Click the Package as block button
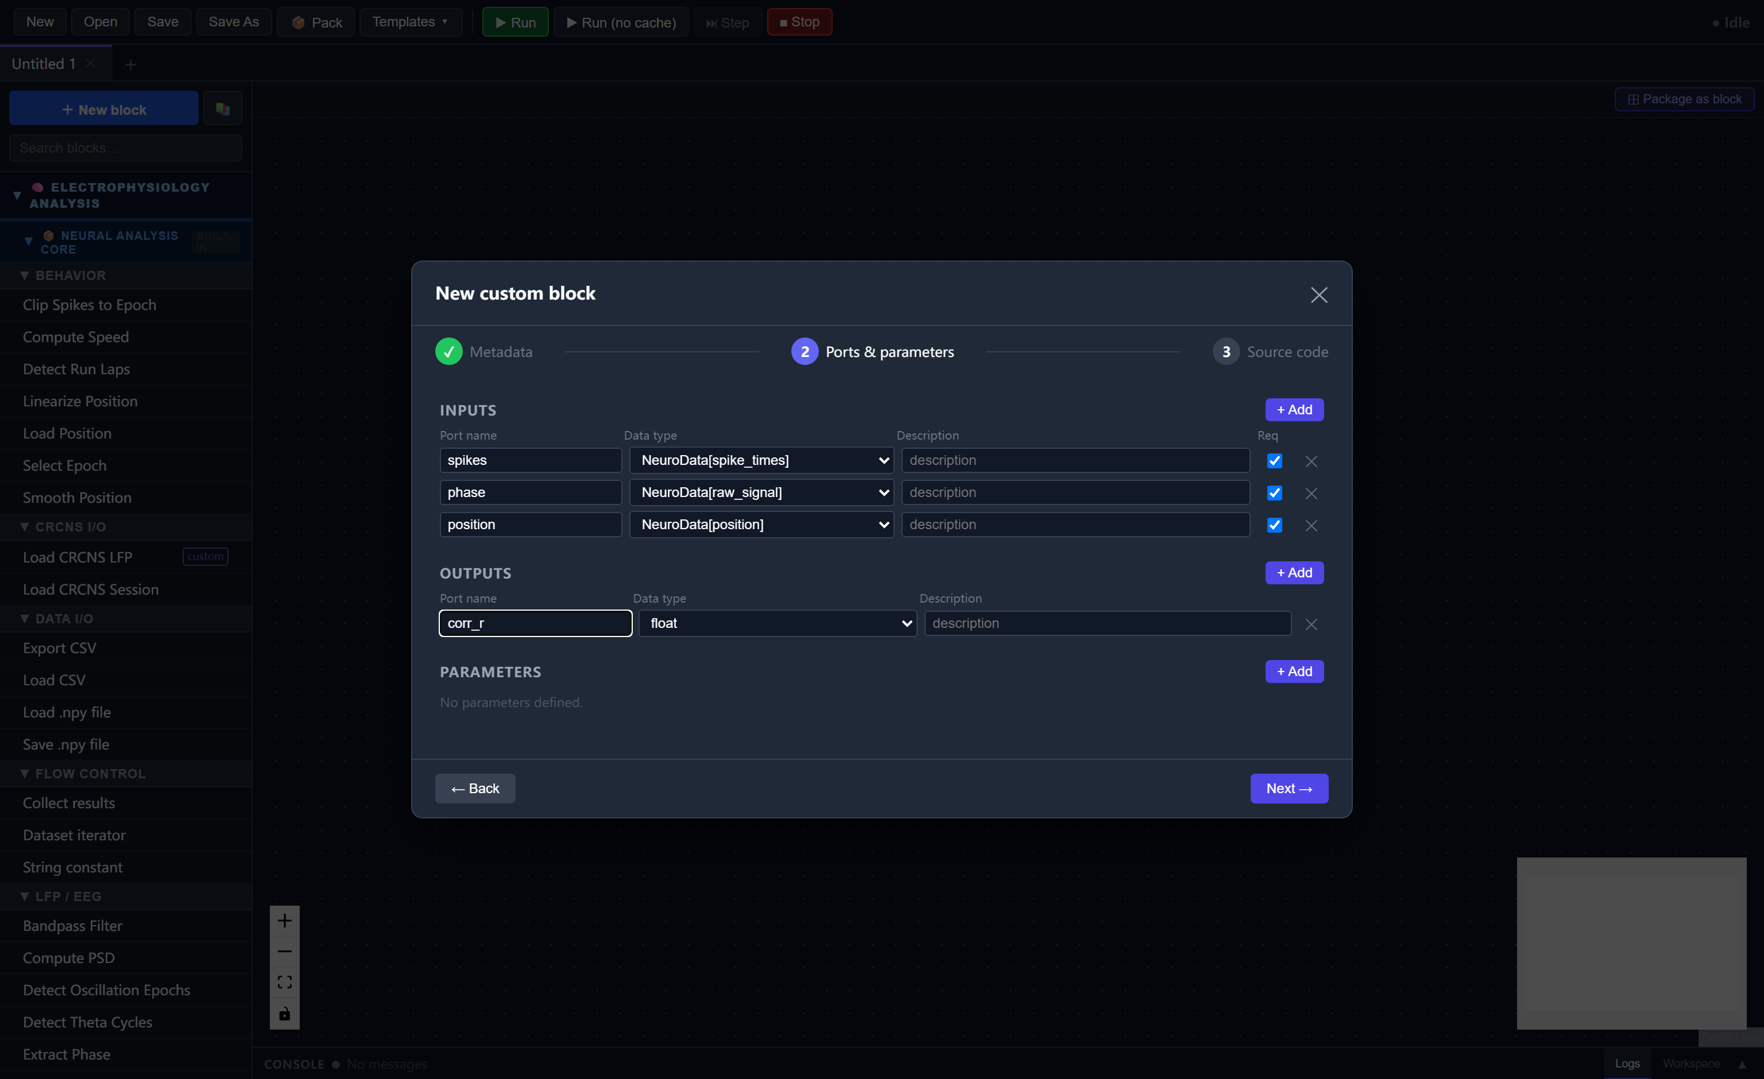The image size is (1764, 1079). 1684,99
